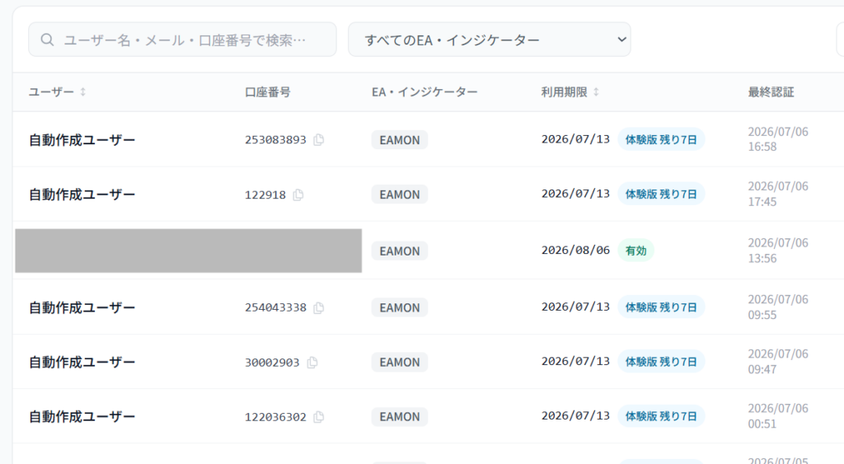Click EAMON tag in row 122036302

[400, 417]
